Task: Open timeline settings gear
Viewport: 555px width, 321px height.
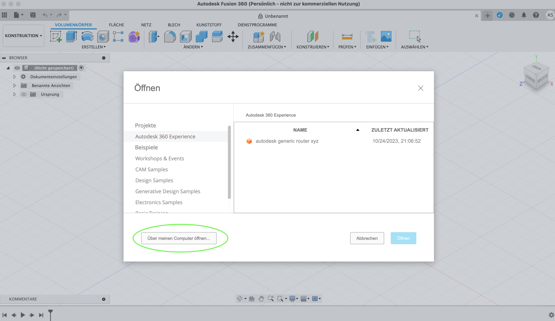Action: pyautogui.click(x=551, y=315)
